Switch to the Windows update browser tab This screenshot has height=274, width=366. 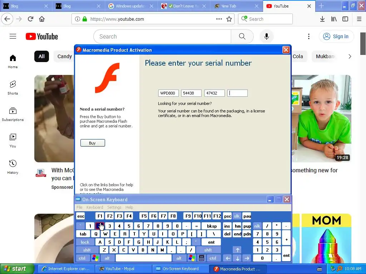point(131,6)
